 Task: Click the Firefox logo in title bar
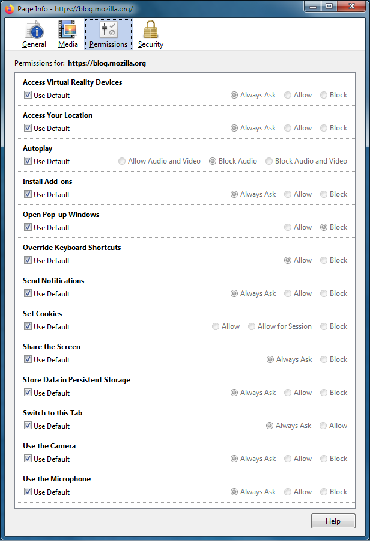[10, 9]
